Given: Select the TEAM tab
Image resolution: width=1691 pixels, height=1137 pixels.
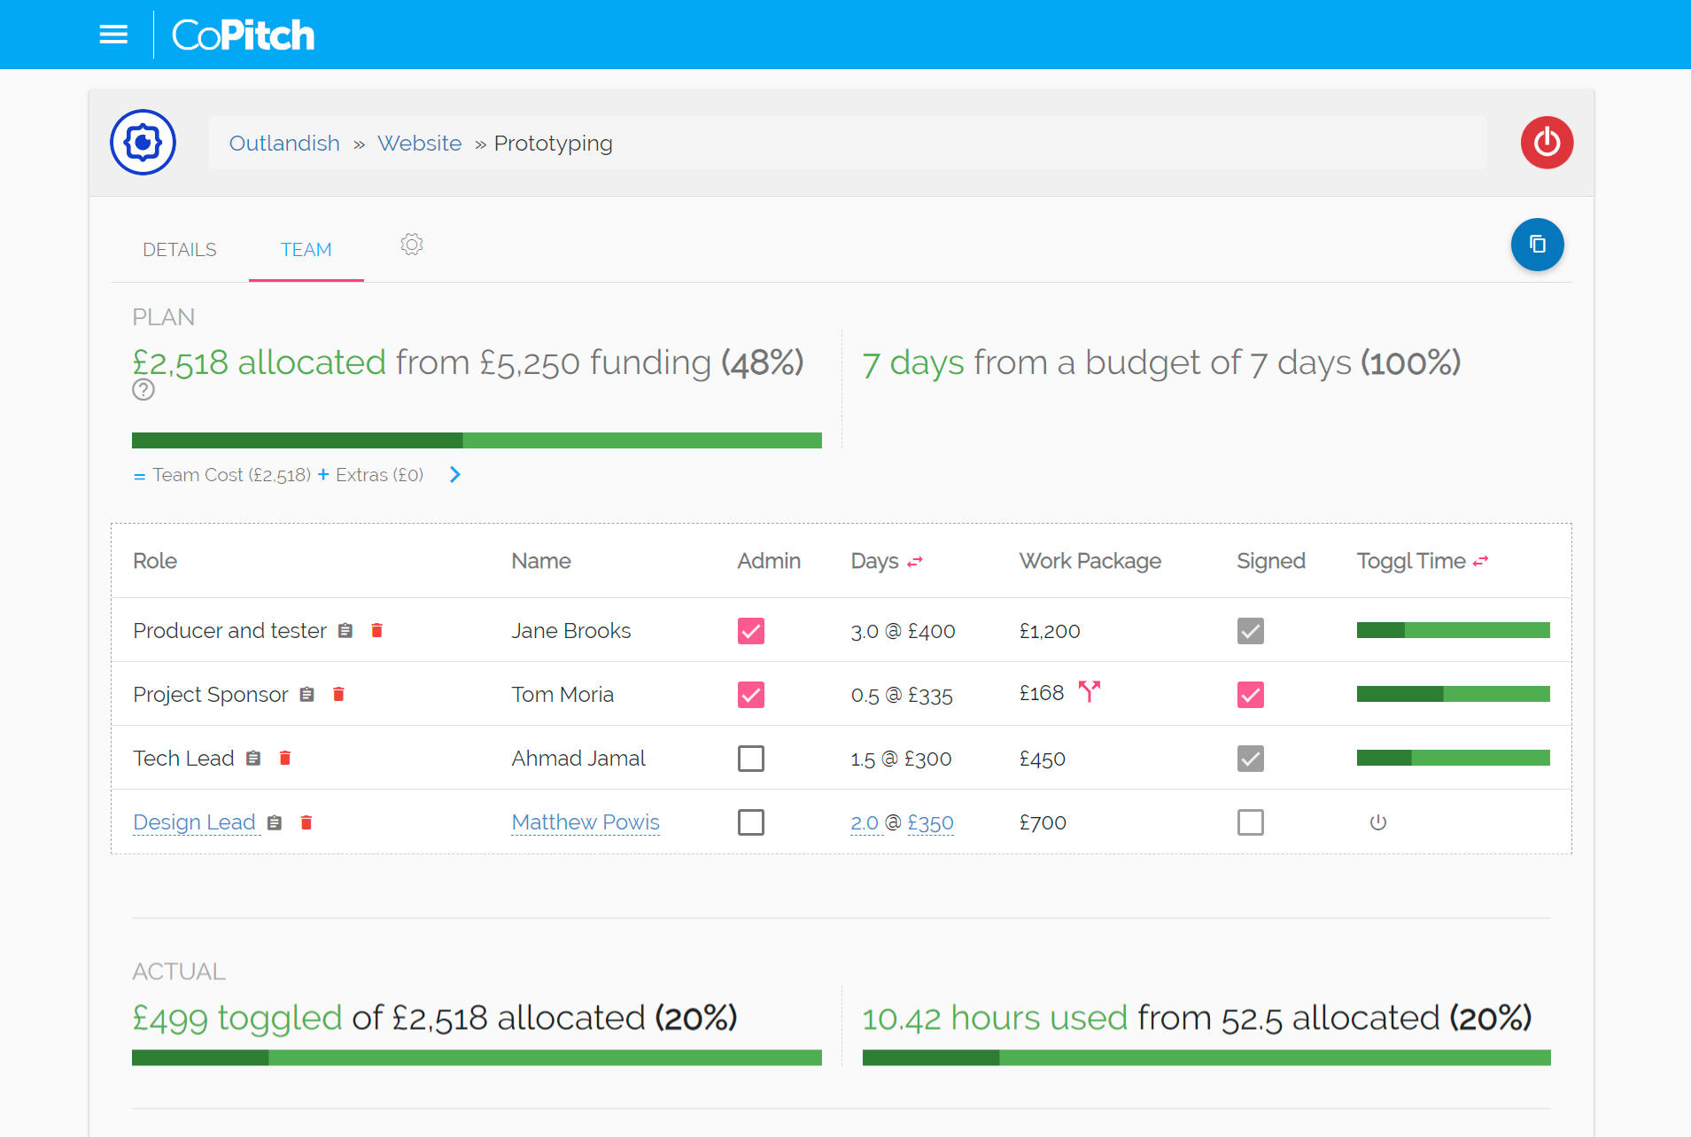Looking at the screenshot, I should [x=306, y=250].
